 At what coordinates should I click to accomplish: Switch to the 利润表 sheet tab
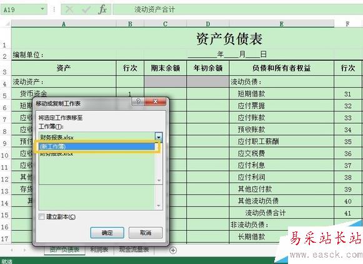pos(99,250)
